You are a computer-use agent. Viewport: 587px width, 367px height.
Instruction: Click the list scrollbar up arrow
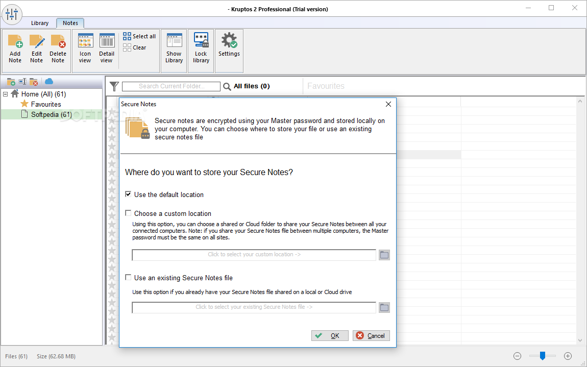pos(580,101)
